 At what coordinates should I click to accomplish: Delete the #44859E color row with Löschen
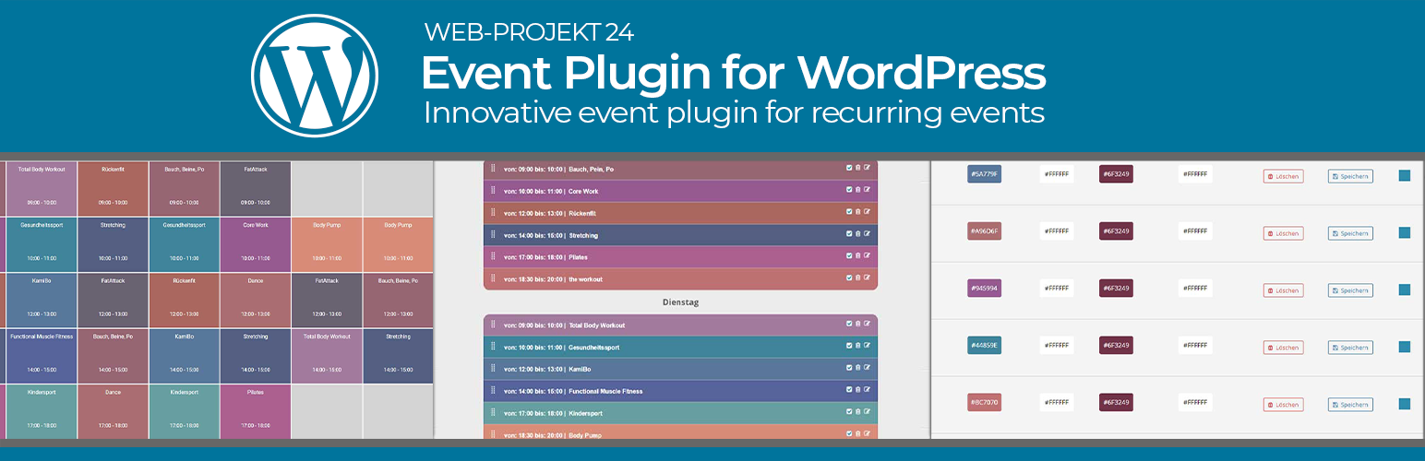tap(1283, 348)
